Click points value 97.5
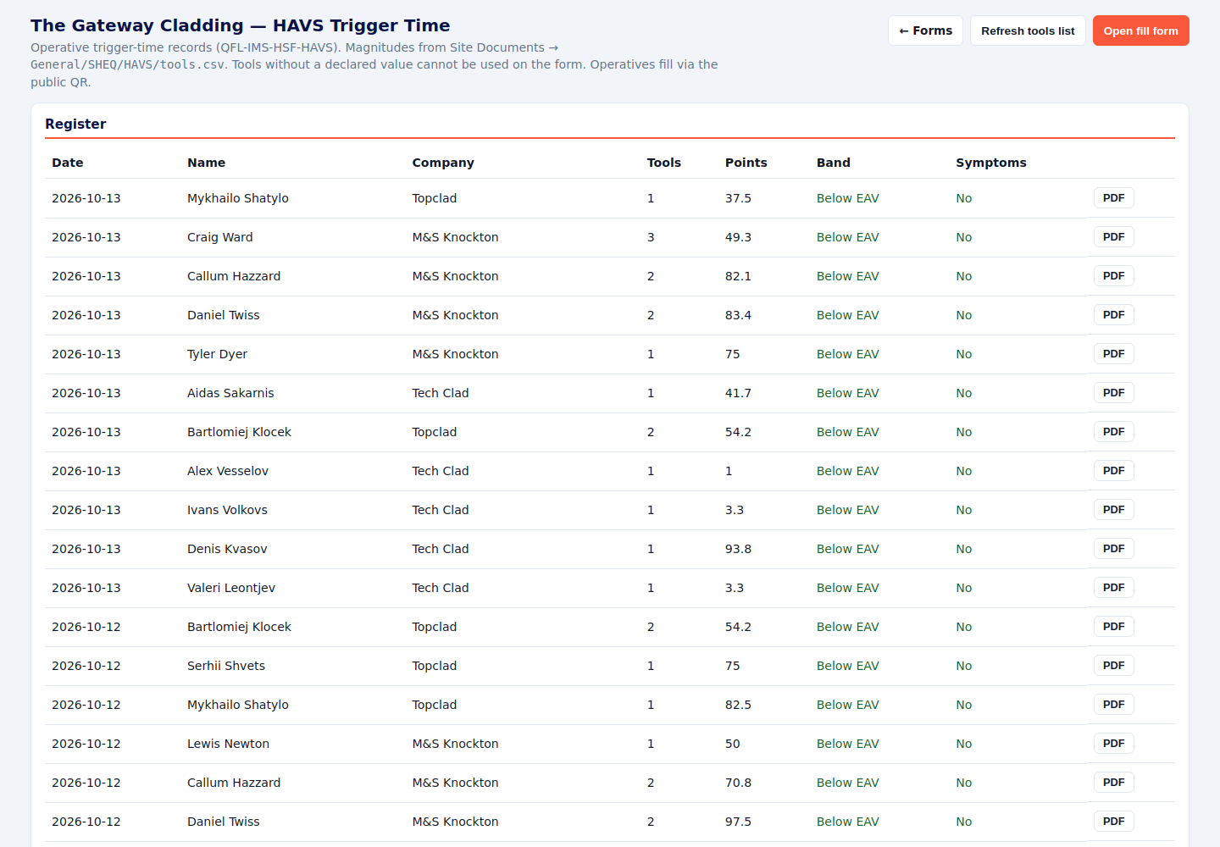 click(x=738, y=822)
